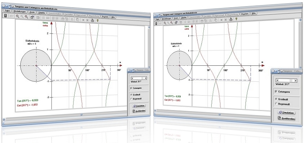Click double X delete-all icon in right window
The width and height of the screenshot is (304, 143).
(x=226, y=19)
